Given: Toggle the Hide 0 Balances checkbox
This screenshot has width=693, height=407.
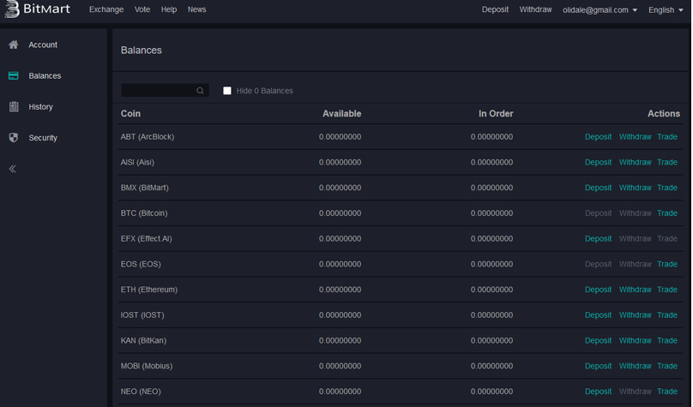Looking at the screenshot, I should pyautogui.click(x=227, y=91).
